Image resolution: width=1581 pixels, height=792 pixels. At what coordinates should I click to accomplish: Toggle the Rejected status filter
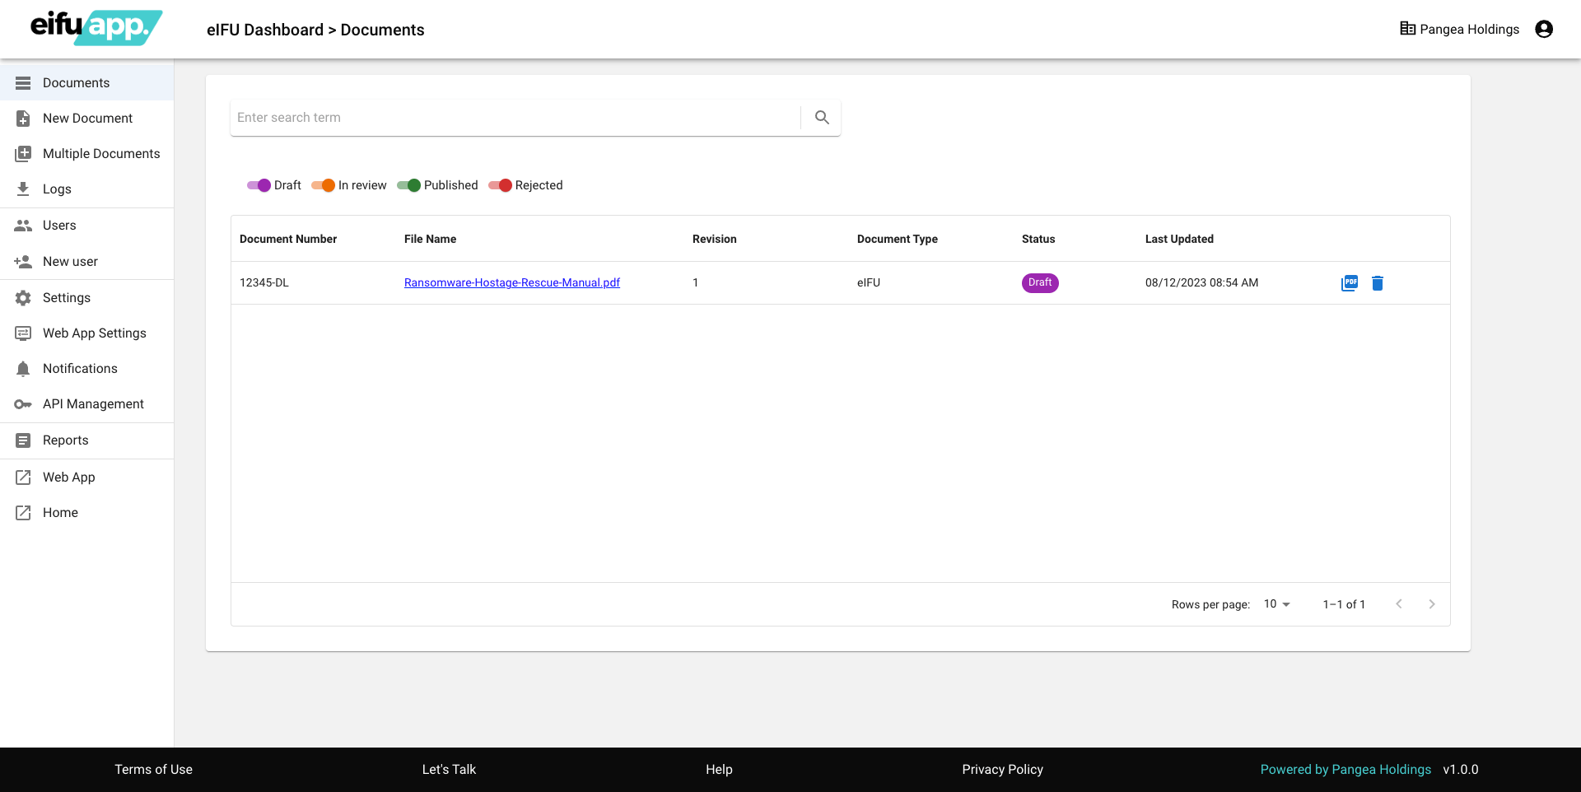(500, 185)
